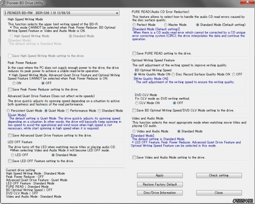Select Standard Mode under LED OFF Feature
This screenshot has width=255, height=204.
[x=53, y=155]
